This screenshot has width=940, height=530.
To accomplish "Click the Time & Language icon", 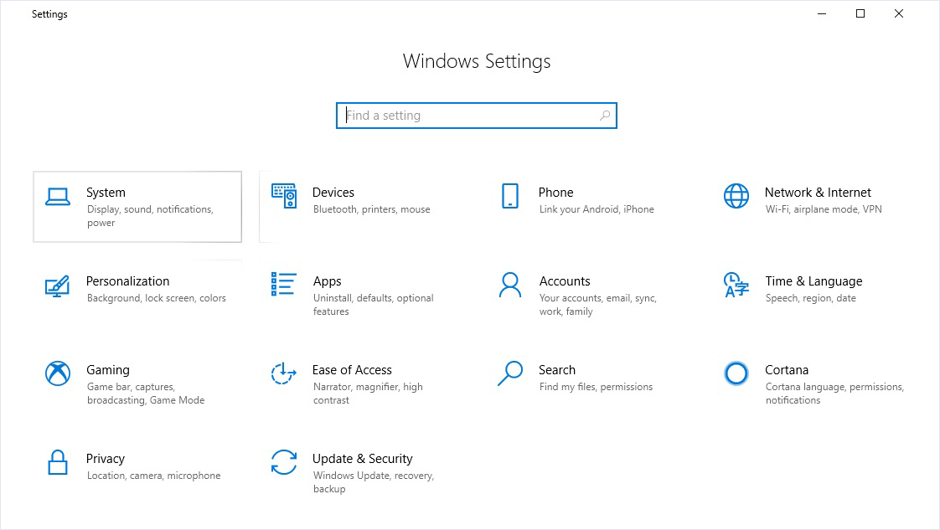I will pyautogui.click(x=736, y=285).
